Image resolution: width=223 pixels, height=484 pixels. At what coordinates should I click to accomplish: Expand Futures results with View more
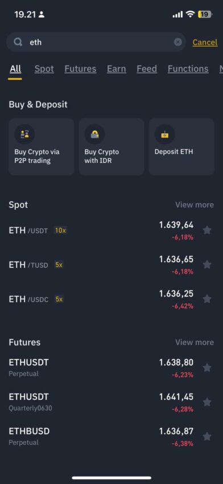(x=195, y=342)
